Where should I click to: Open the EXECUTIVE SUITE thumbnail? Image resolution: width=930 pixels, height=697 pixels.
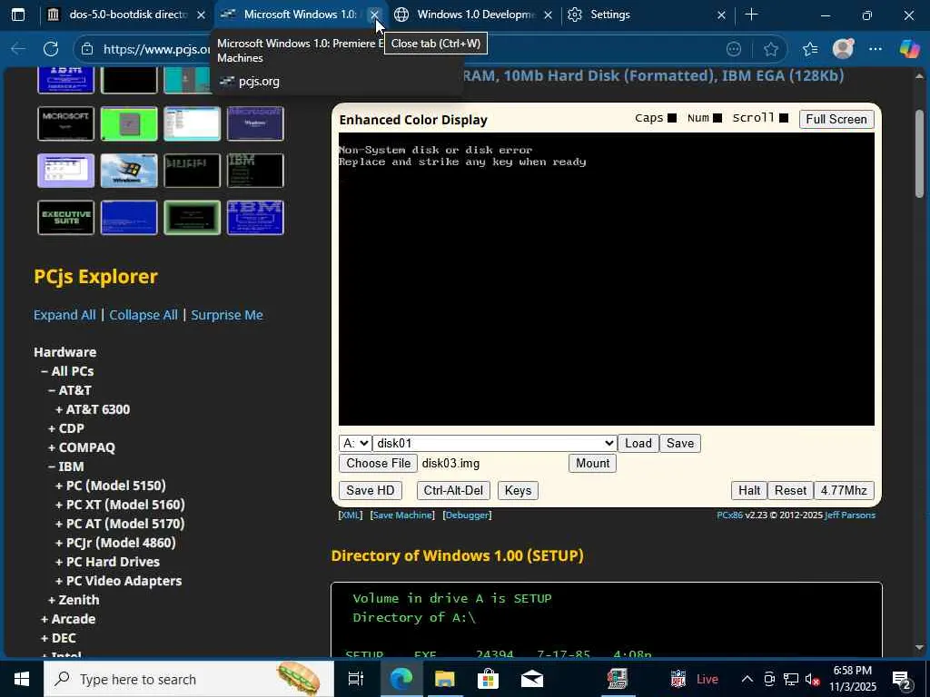[x=65, y=218]
